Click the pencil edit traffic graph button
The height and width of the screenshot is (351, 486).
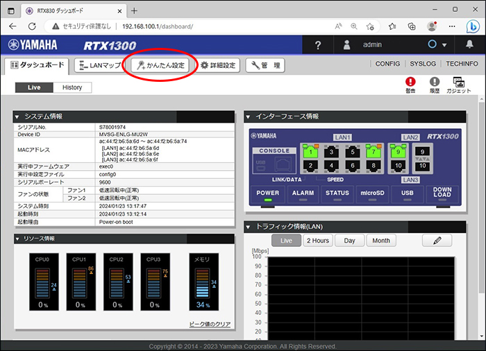click(x=437, y=241)
